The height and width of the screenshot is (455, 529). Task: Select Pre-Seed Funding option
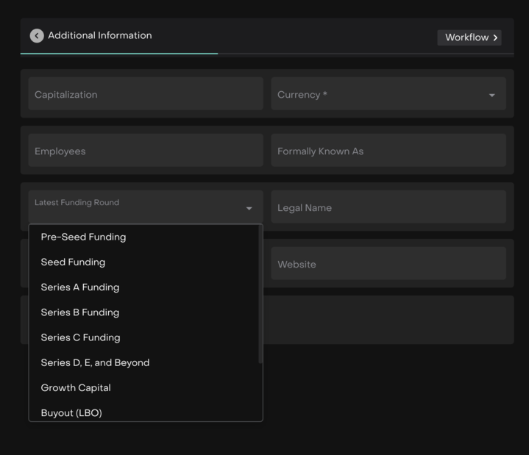(x=83, y=237)
